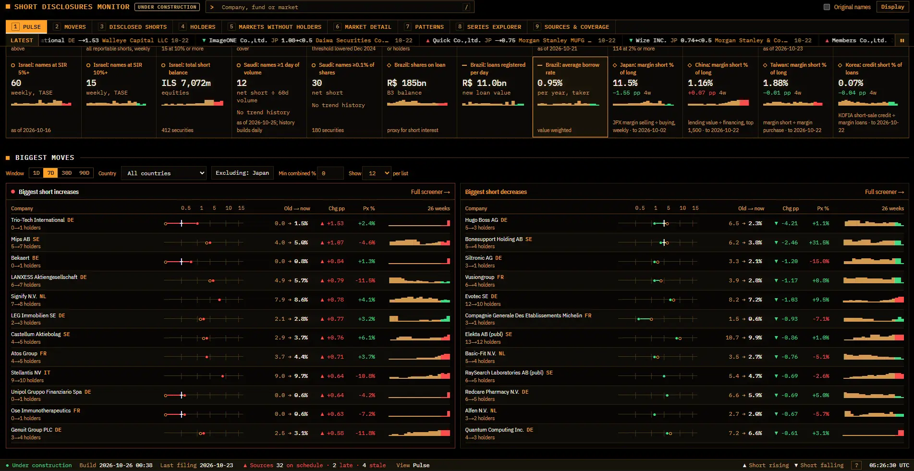Open LEG Immobilien SE 26-week sparkline
Screen dimensions: 914x471
tap(419, 319)
